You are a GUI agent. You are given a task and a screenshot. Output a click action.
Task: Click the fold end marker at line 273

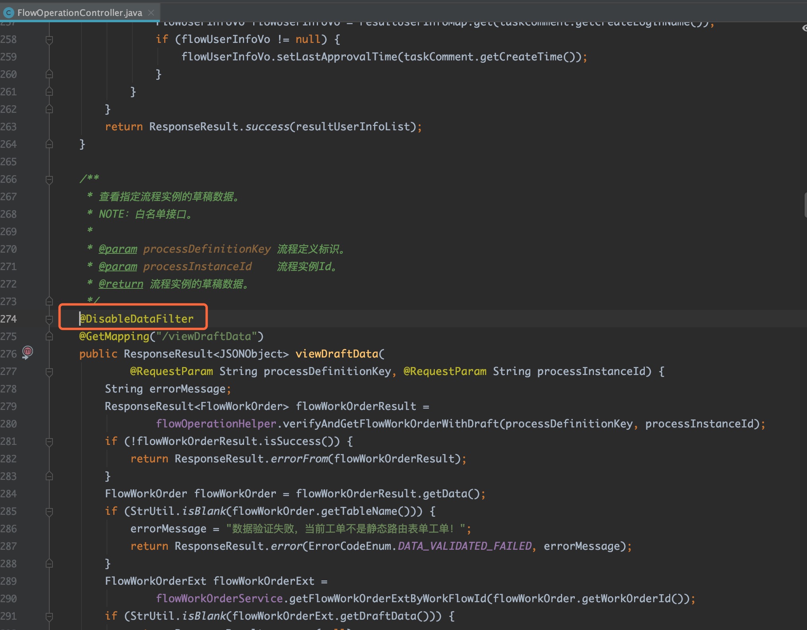[x=49, y=301]
